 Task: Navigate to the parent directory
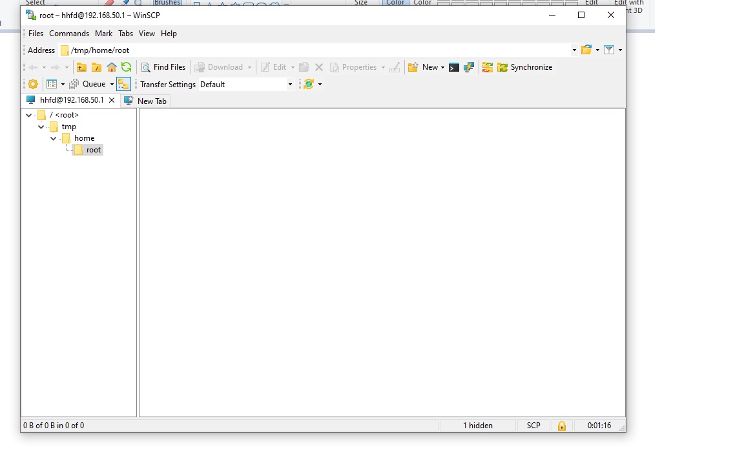coord(83,67)
